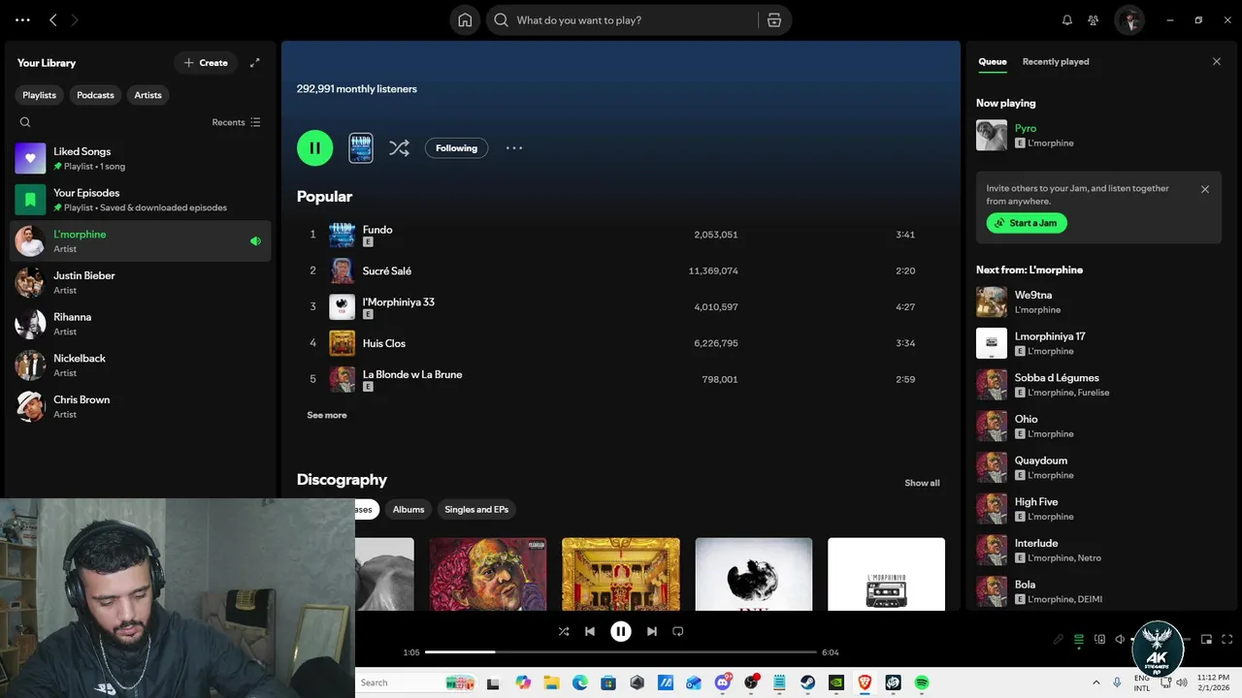The width and height of the screenshot is (1242, 698).
Task: Open Rihanna artist
Action: [x=141, y=324]
